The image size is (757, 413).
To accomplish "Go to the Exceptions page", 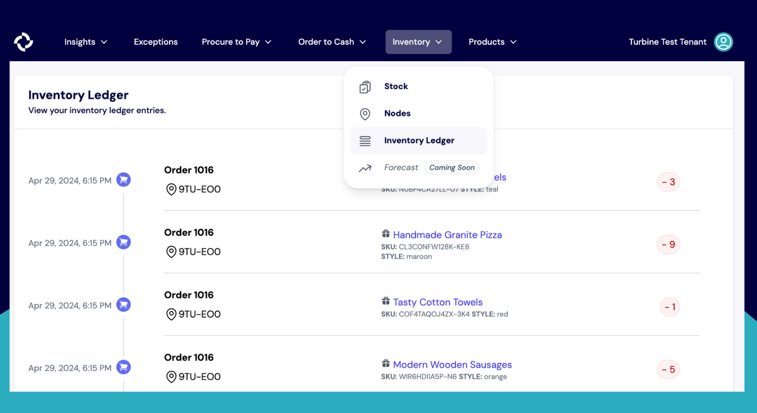I will point(156,42).
